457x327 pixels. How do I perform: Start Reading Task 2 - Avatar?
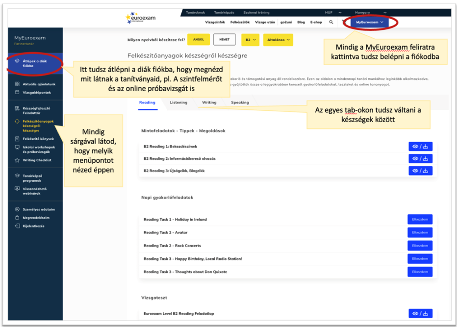tap(420, 232)
